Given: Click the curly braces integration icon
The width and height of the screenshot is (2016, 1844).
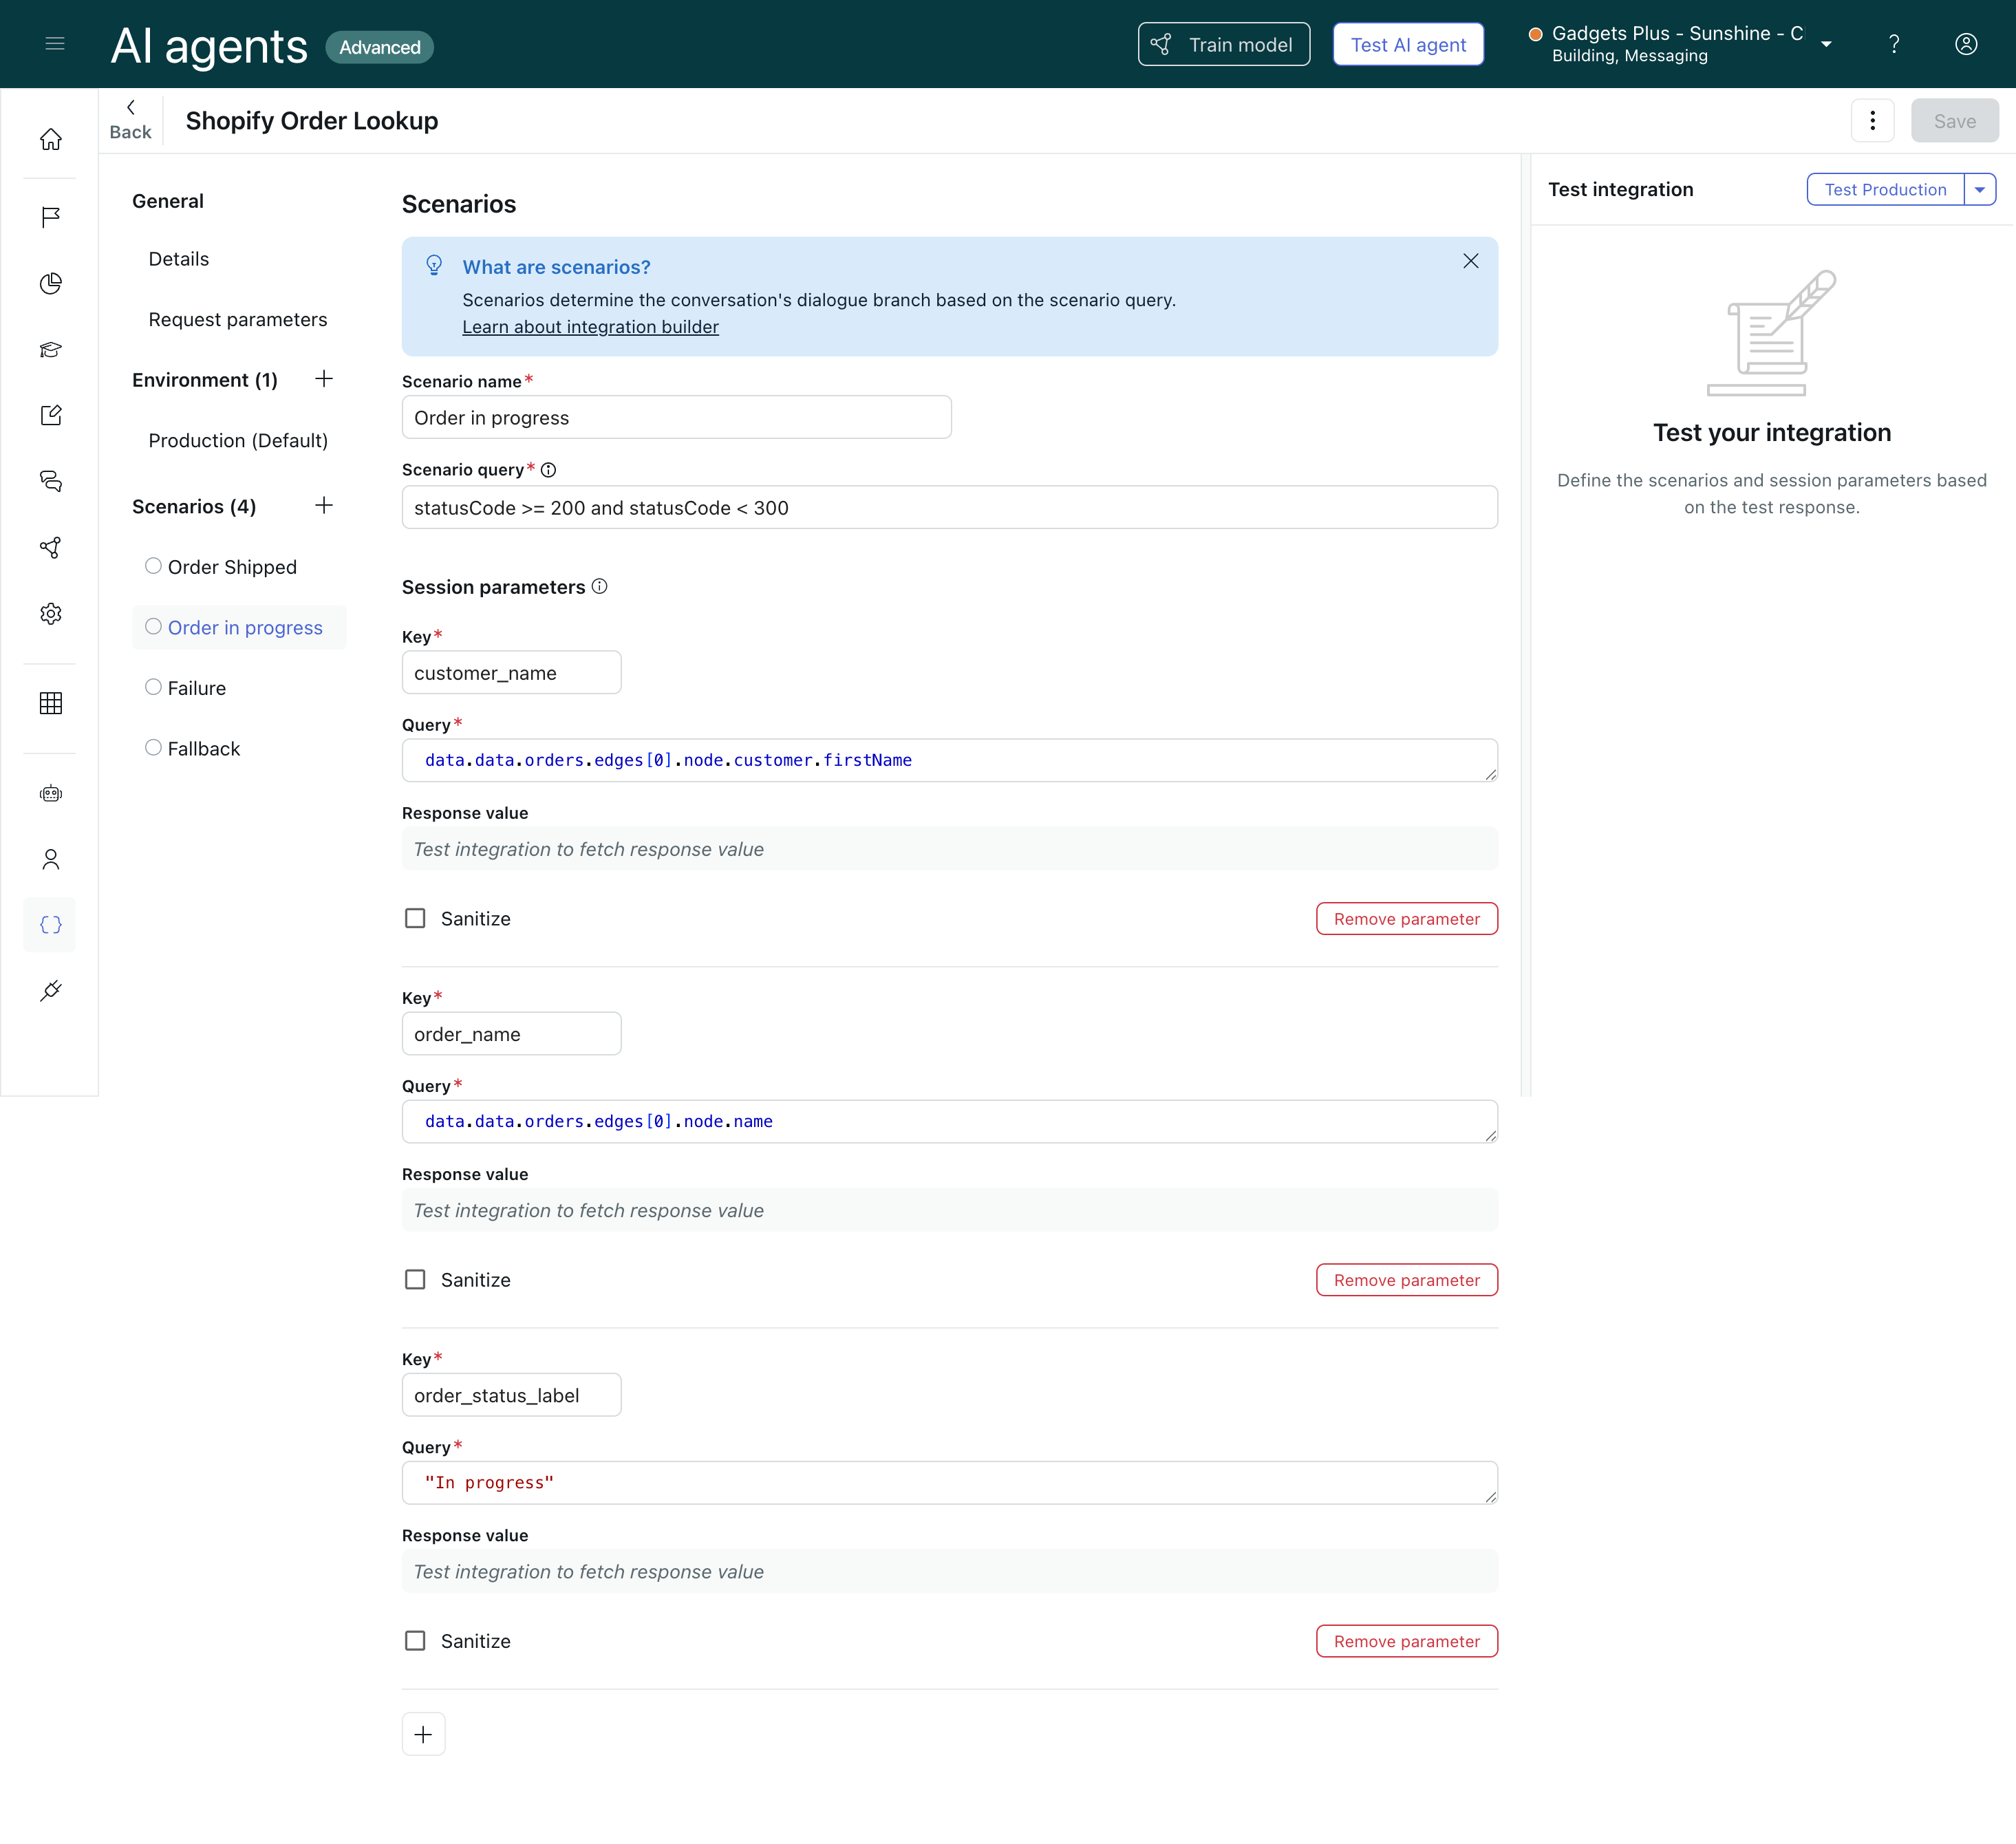Looking at the screenshot, I should [x=51, y=925].
